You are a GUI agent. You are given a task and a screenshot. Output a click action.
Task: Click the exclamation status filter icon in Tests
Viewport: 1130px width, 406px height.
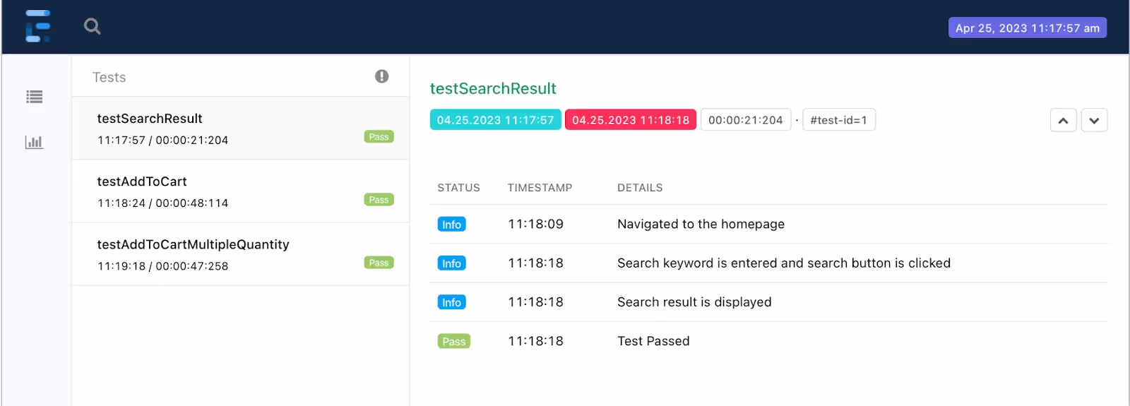point(381,76)
